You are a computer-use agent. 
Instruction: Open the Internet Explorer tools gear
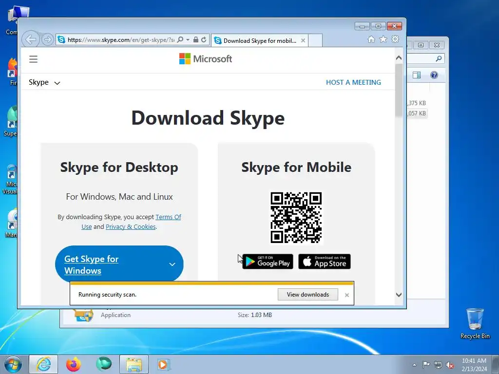(x=395, y=39)
